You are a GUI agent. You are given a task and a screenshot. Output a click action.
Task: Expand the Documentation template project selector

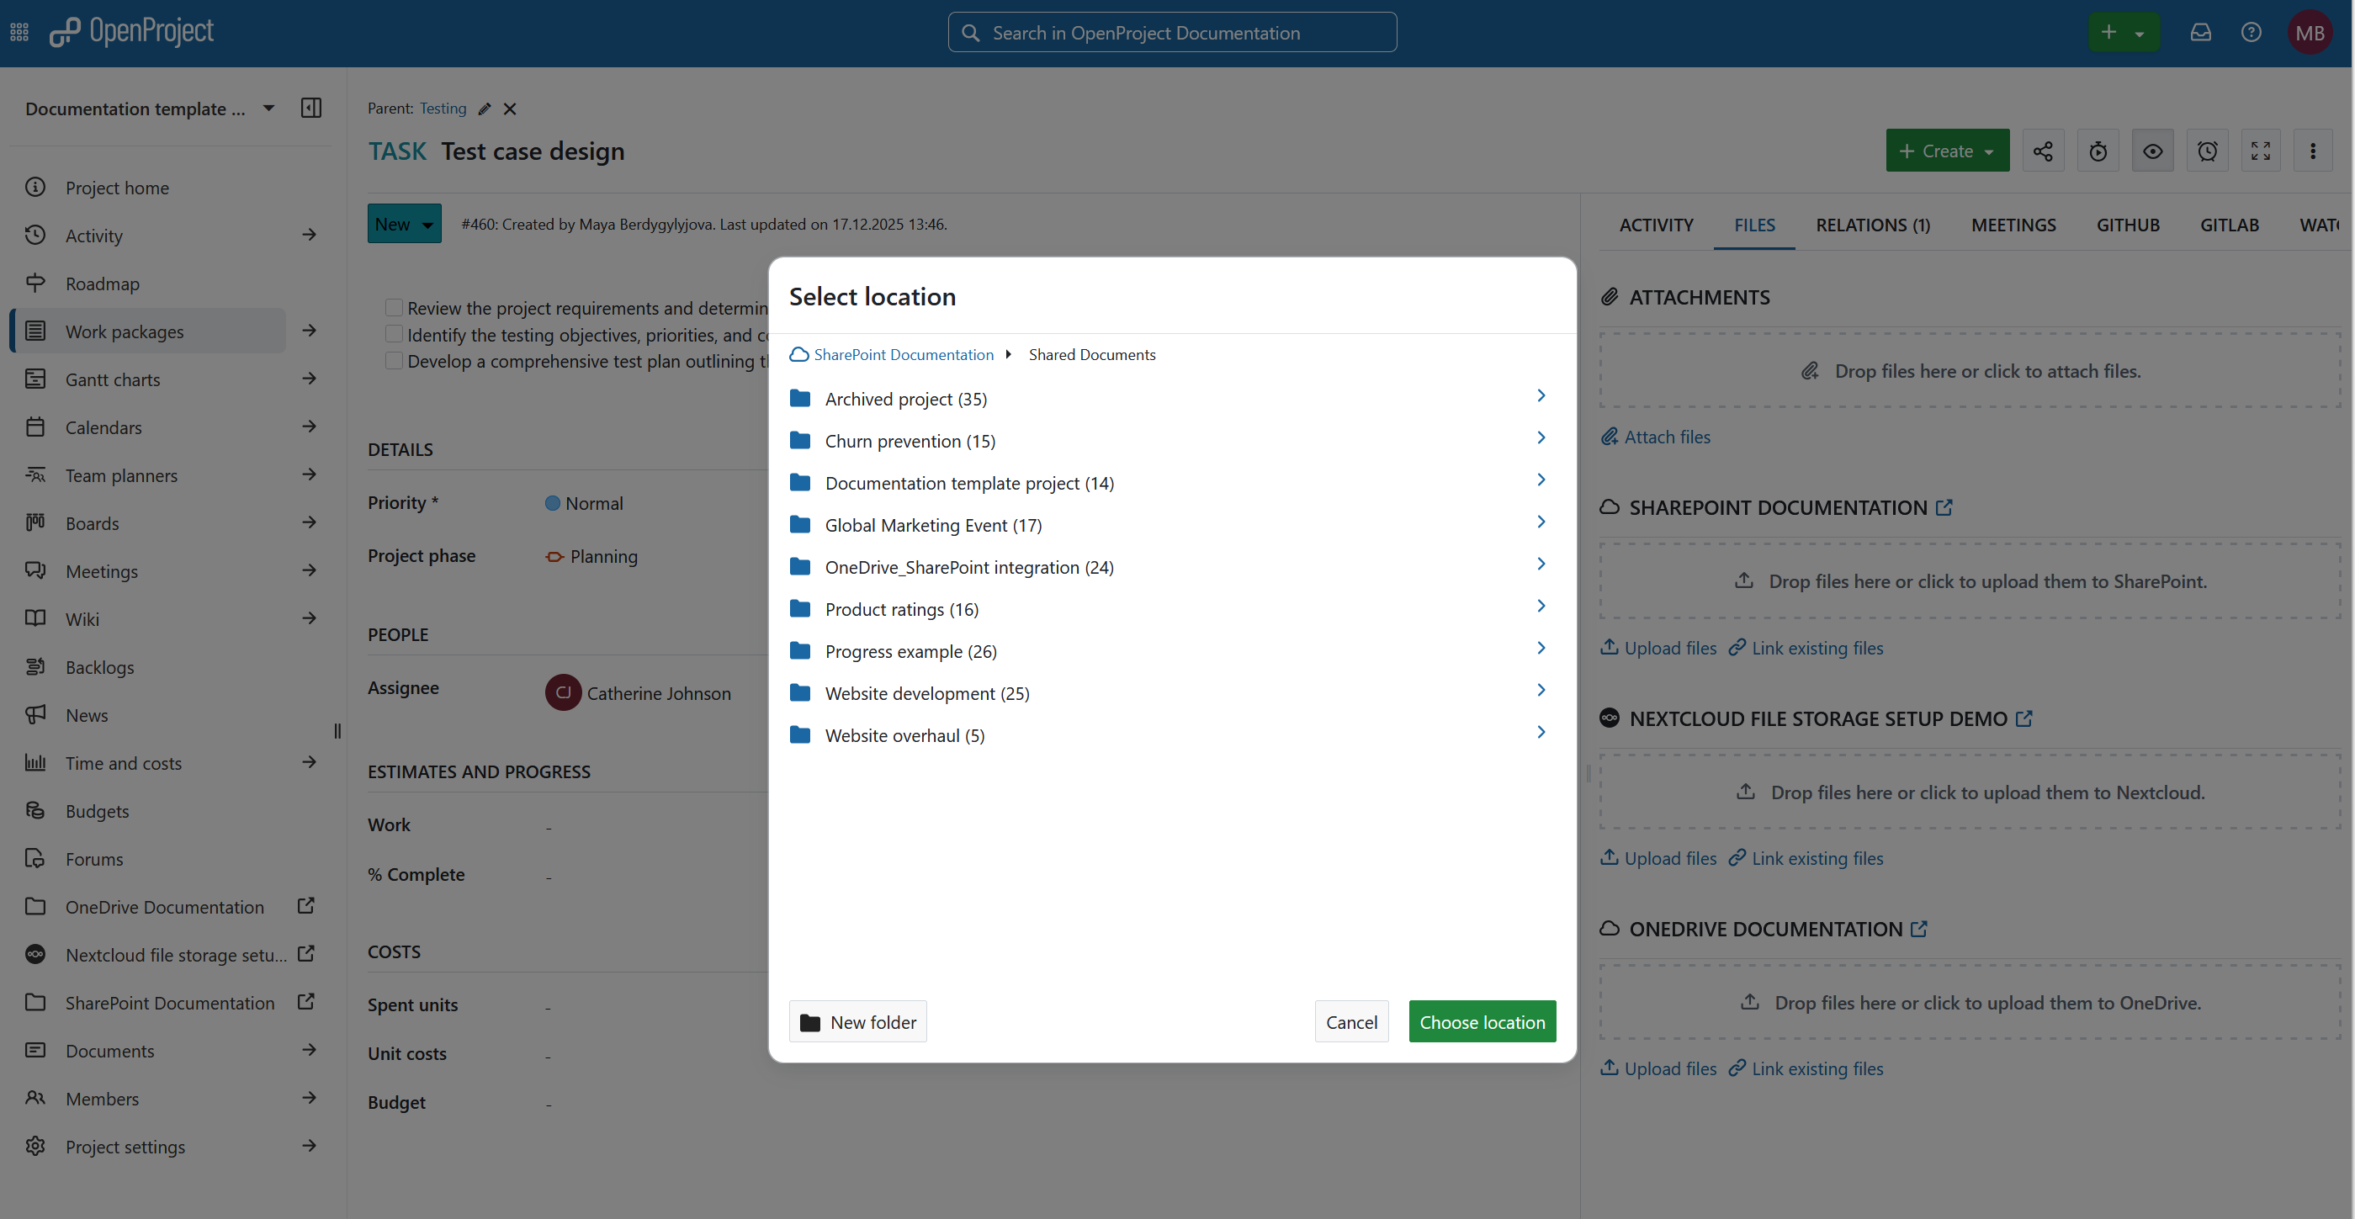[268, 108]
